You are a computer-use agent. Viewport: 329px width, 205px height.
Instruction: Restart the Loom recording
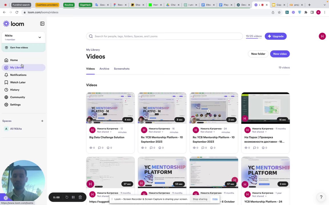(x=67, y=197)
